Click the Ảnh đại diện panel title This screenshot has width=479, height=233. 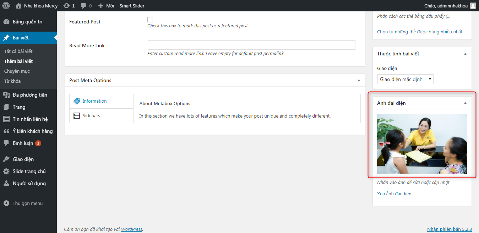[x=391, y=103]
